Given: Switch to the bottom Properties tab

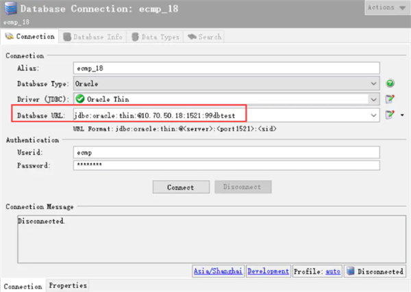Looking at the screenshot, I should click(x=68, y=286).
